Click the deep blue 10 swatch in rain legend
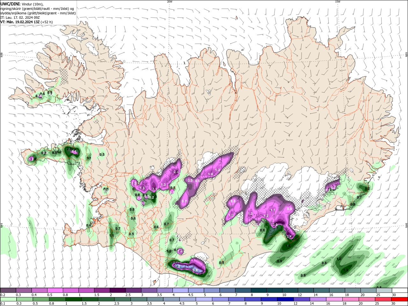 285,299
